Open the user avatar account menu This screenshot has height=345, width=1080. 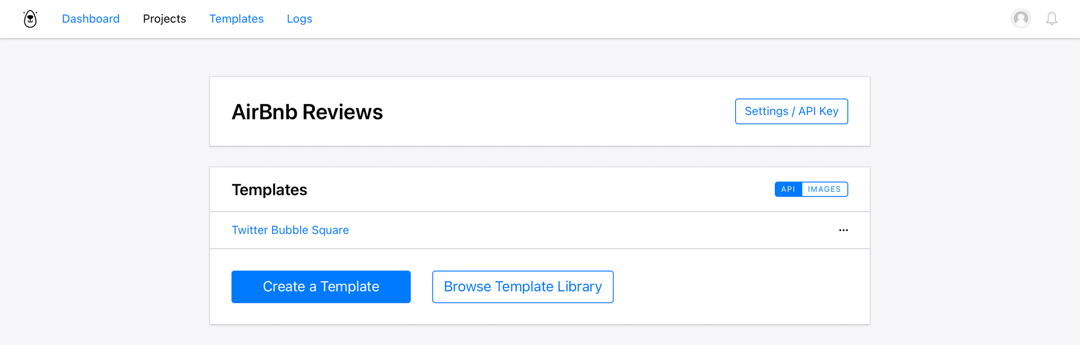click(x=1021, y=19)
